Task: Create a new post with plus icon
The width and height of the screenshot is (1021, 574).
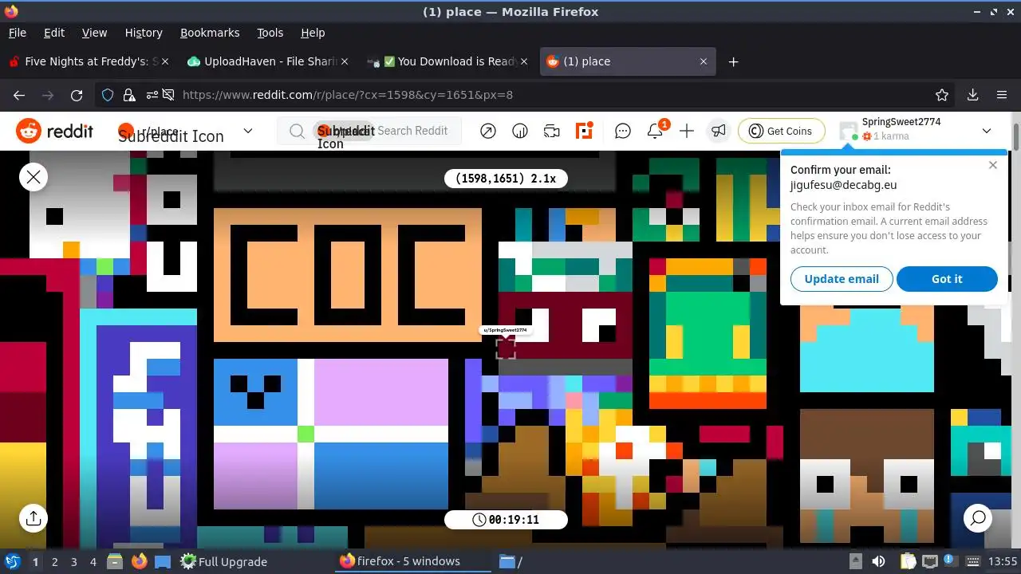Action: 687,131
